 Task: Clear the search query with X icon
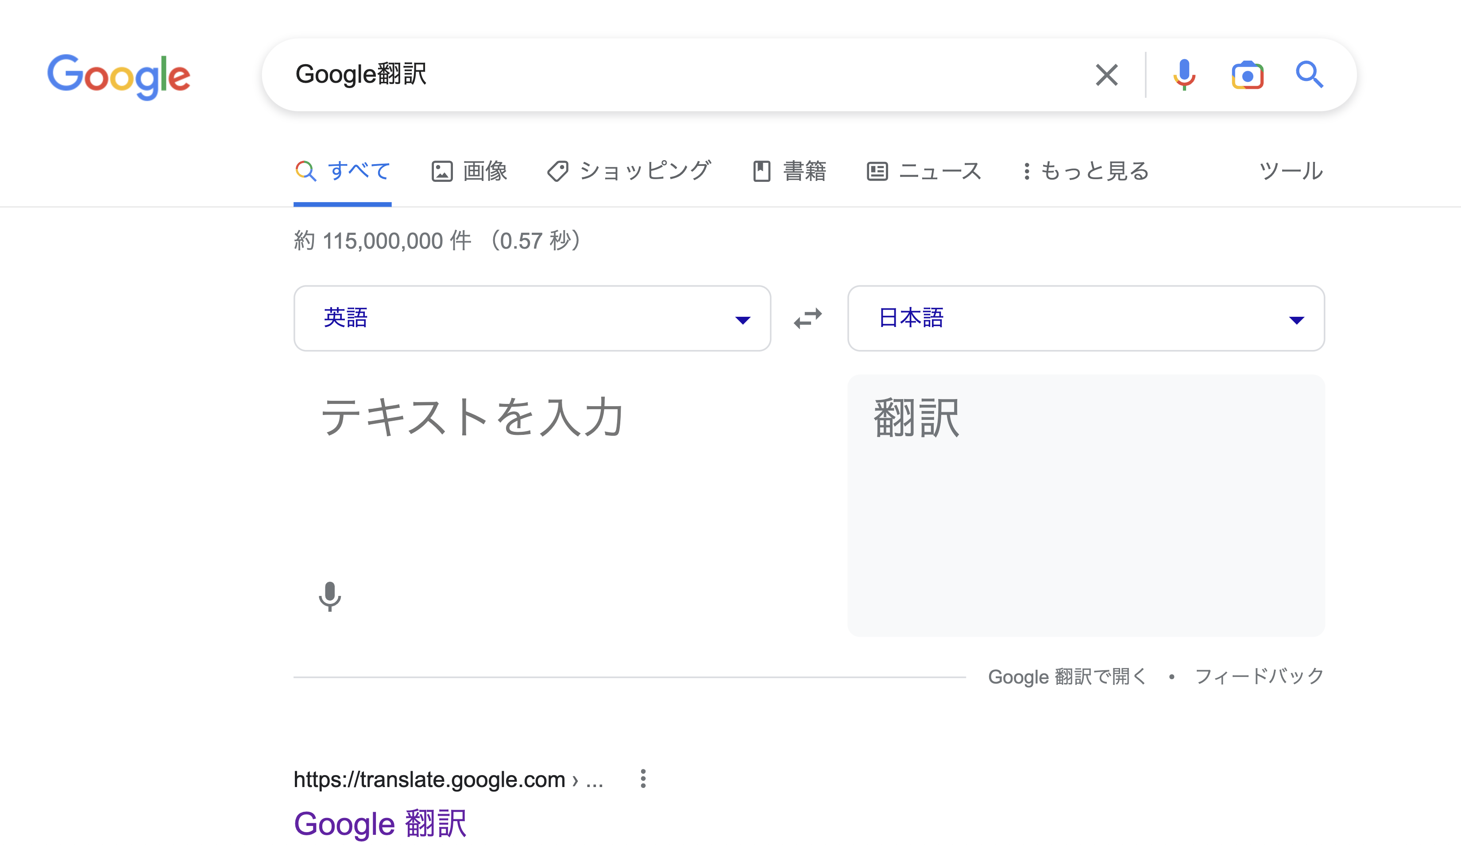(x=1107, y=75)
